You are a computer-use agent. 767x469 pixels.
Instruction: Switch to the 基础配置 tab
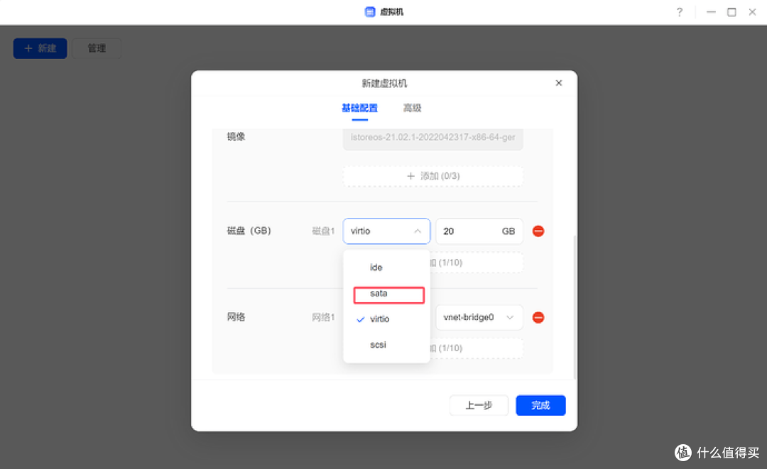359,108
